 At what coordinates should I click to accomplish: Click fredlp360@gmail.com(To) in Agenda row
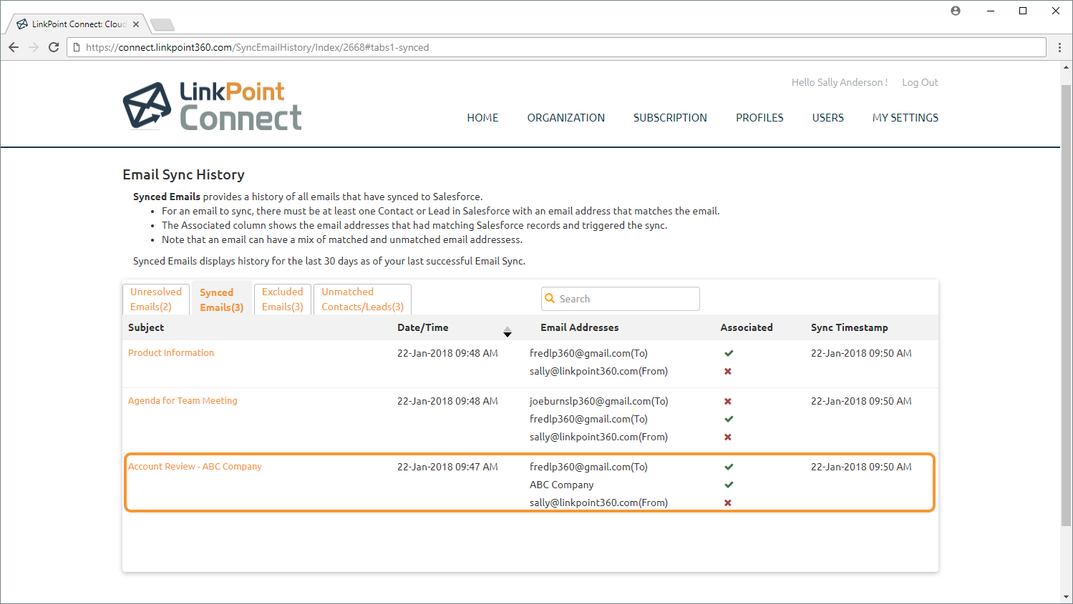point(588,419)
